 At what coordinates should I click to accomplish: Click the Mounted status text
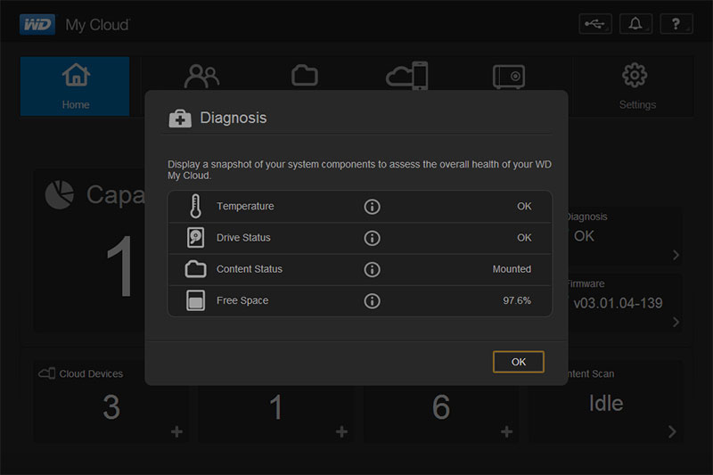[512, 269]
